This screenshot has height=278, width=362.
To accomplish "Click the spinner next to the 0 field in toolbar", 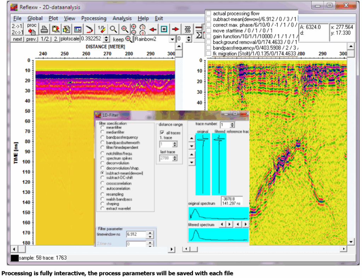I will [x=189, y=39].
